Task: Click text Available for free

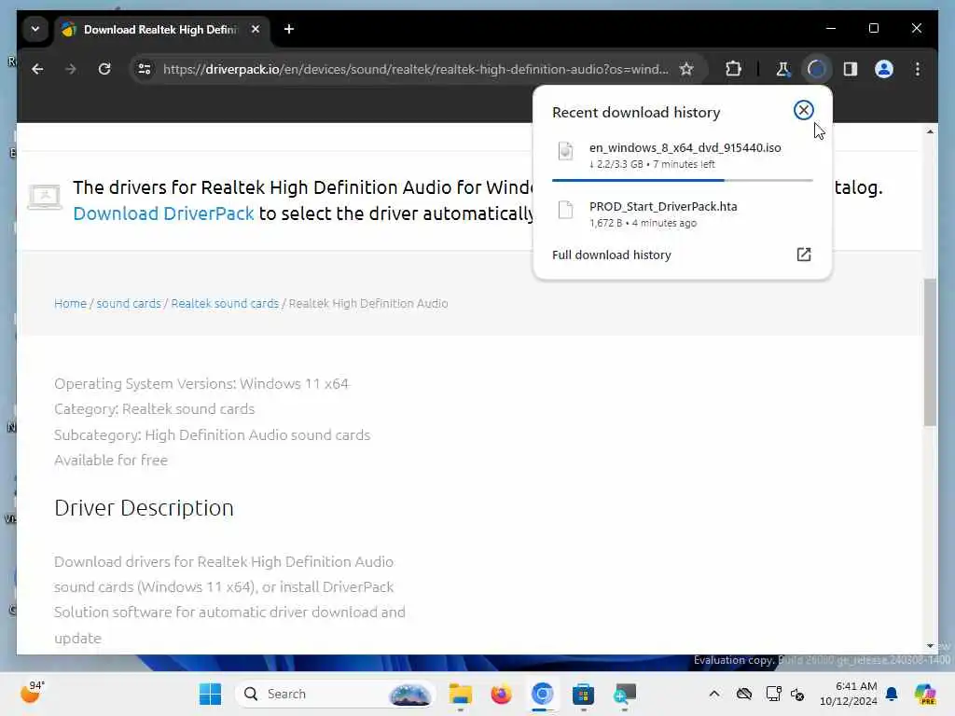Action: (111, 461)
